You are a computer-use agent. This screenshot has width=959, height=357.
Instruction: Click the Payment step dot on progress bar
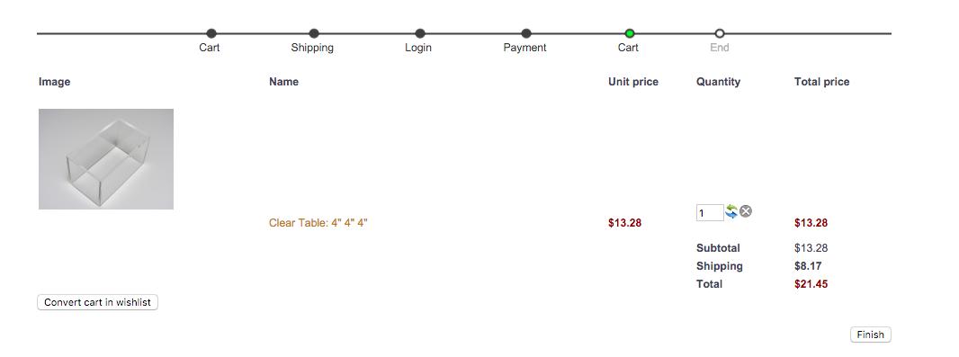[x=526, y=33]
